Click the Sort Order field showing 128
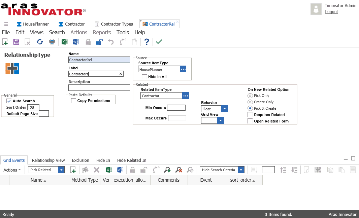359x218 pixels. point(33,107)
